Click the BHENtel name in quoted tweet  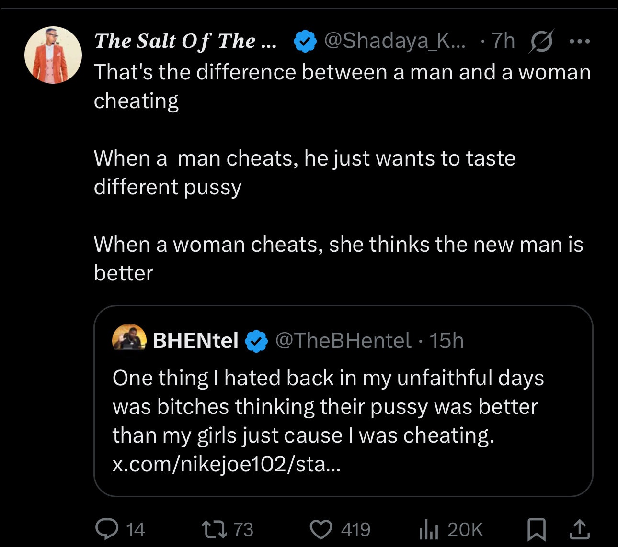coord(195,341)
